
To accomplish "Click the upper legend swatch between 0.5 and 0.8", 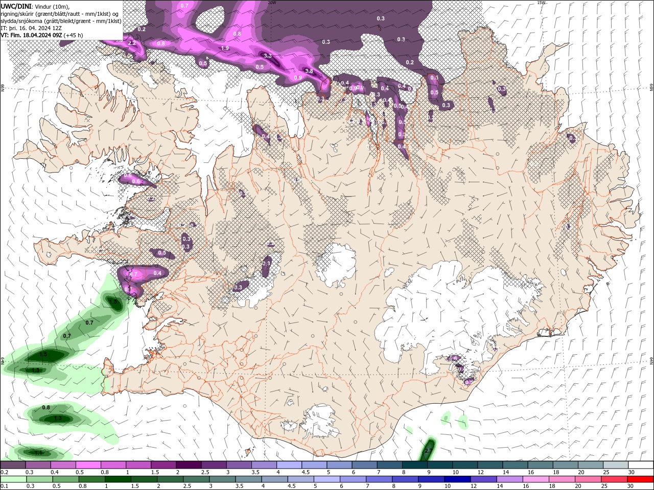I will point(88,465).
